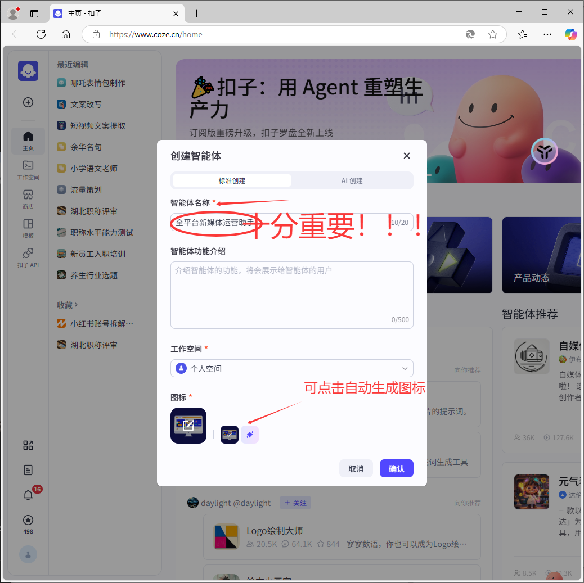Click the 取消 button
The image size is (584, 583).
click(x=356, y=468)
